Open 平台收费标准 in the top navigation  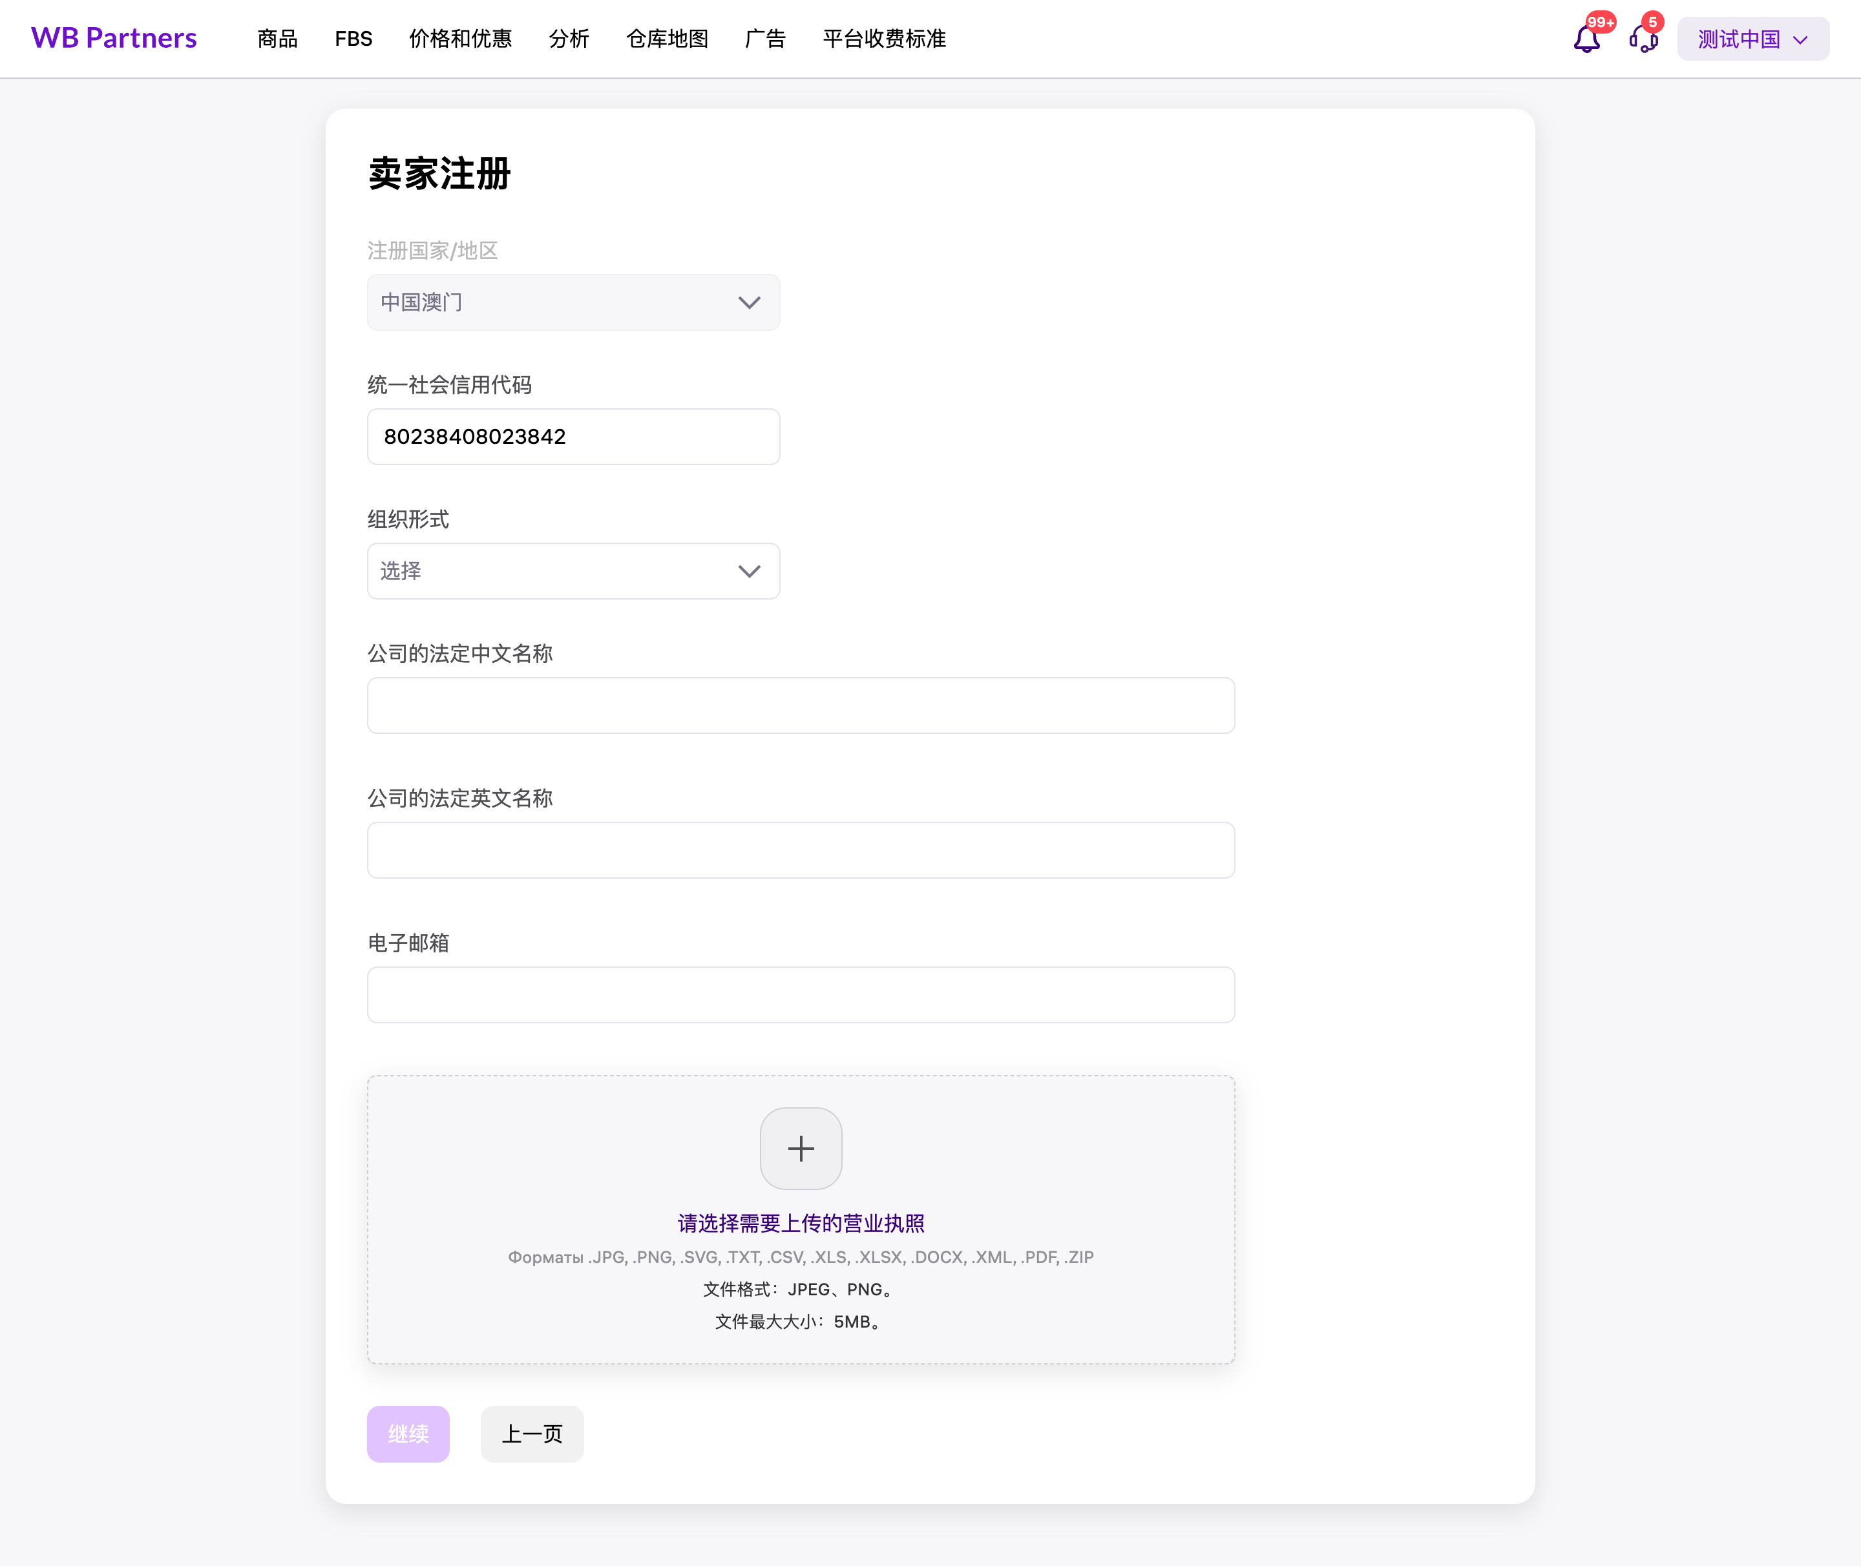tap(885, 39)
